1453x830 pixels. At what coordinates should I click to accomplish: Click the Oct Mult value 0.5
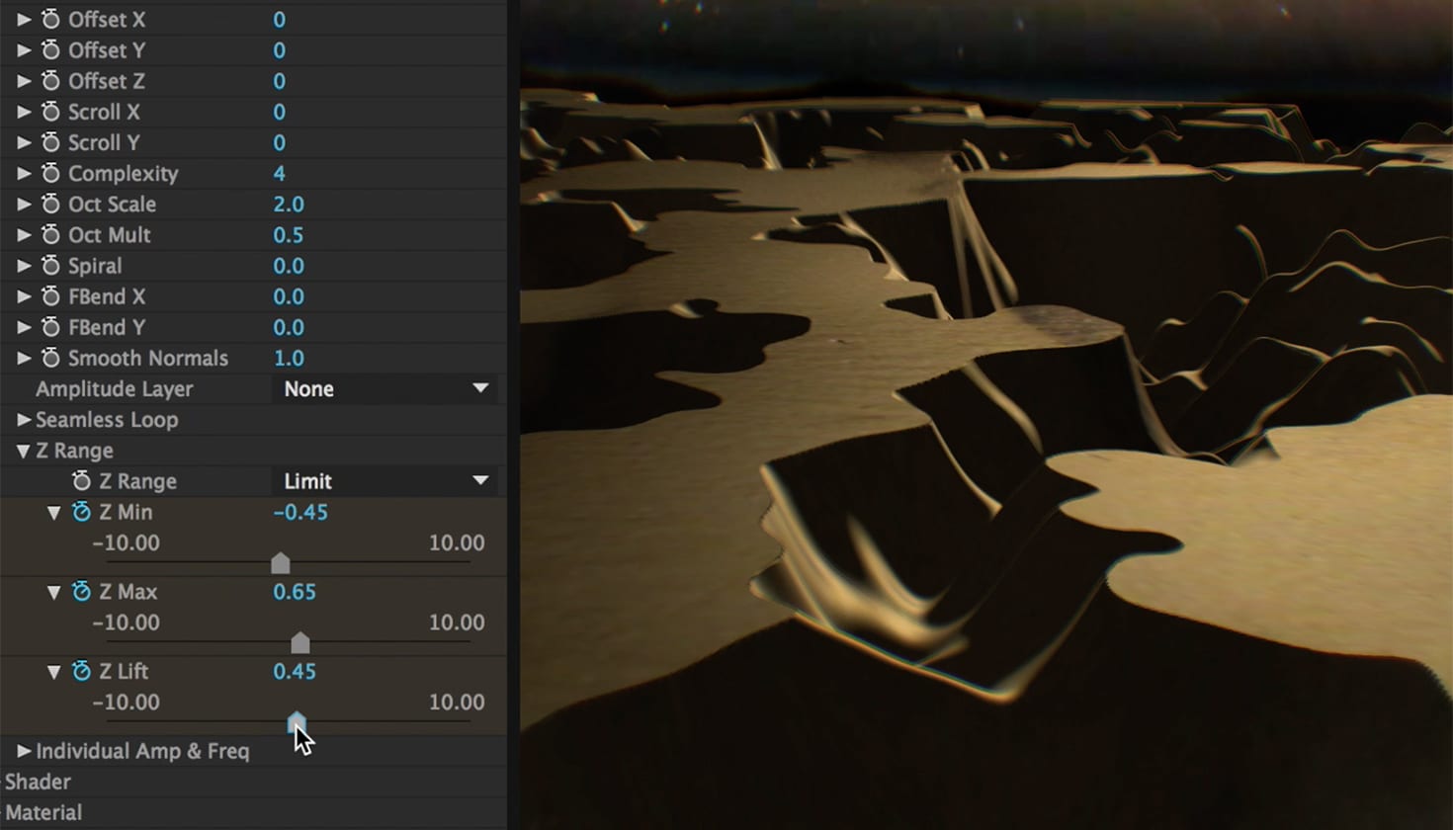pyautogui.click(x=288, y=235)
